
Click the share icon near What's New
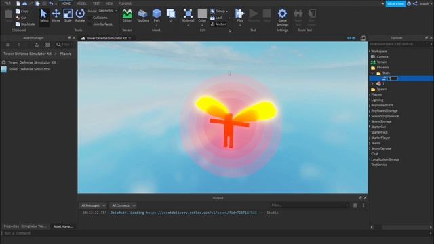tap(415, 3)
